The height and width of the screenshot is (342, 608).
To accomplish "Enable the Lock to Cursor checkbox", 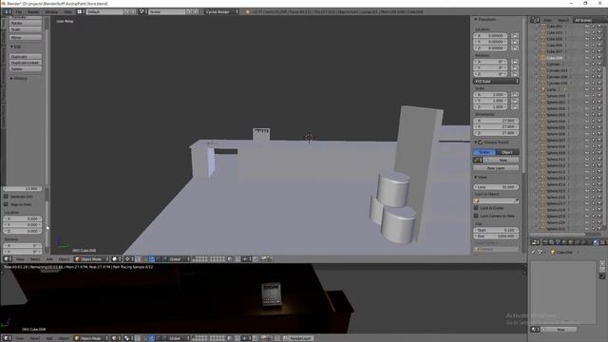I will (476, 208).
